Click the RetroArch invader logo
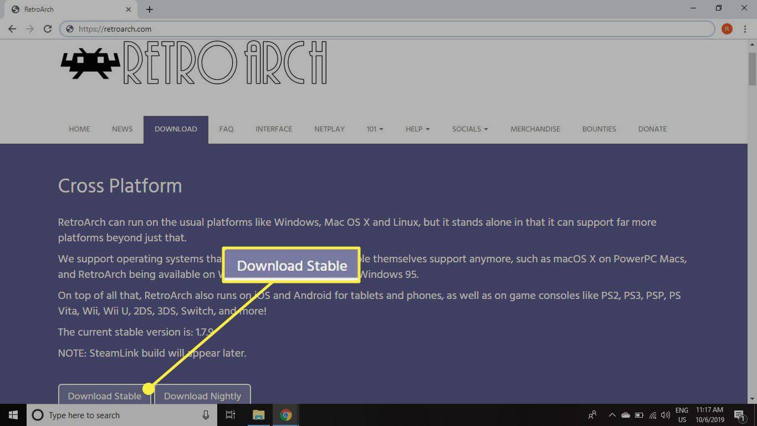The height and width of the screenshot is (426, 757). click(90, 63)
